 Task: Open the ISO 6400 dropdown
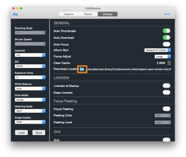tap(30, 66)
